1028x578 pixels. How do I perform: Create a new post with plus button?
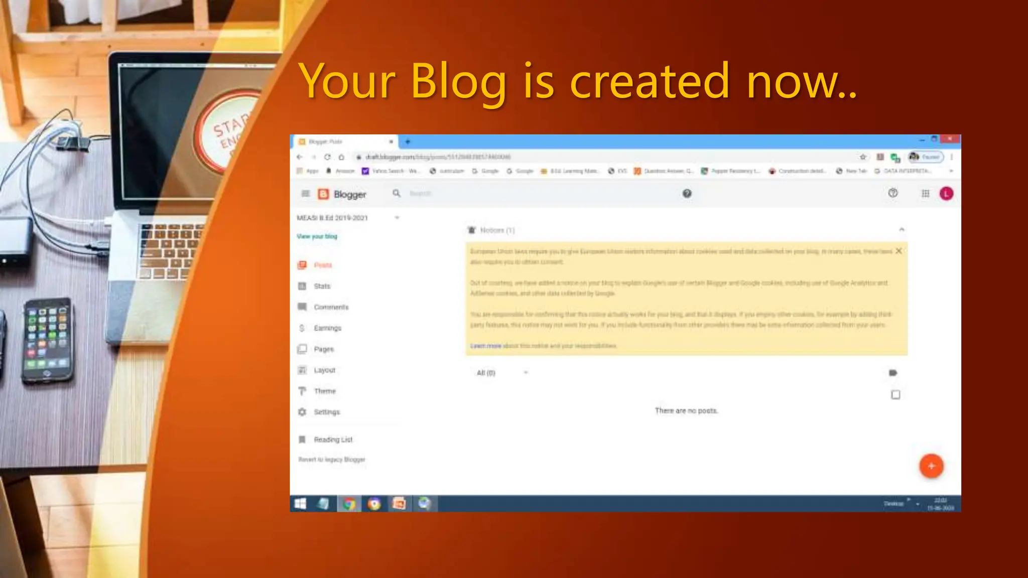tap(931, 466)
